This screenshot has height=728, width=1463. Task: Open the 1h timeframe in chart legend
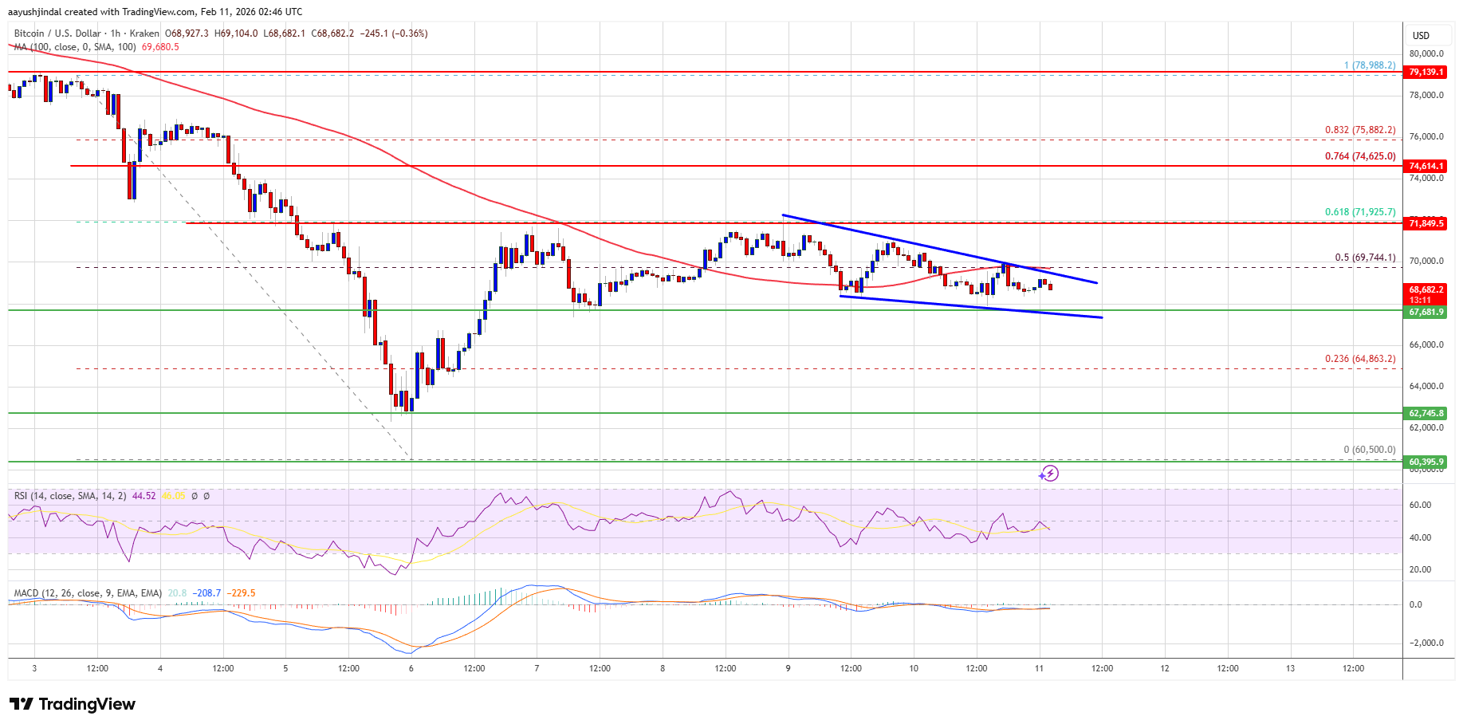(x=115, y=33)
